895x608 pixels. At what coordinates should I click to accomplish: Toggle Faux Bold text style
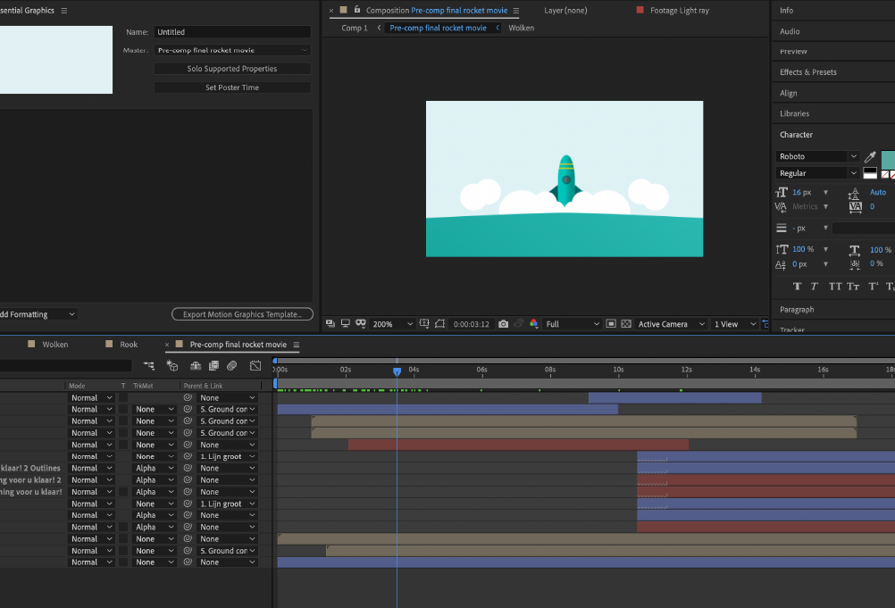coord(798,287)
